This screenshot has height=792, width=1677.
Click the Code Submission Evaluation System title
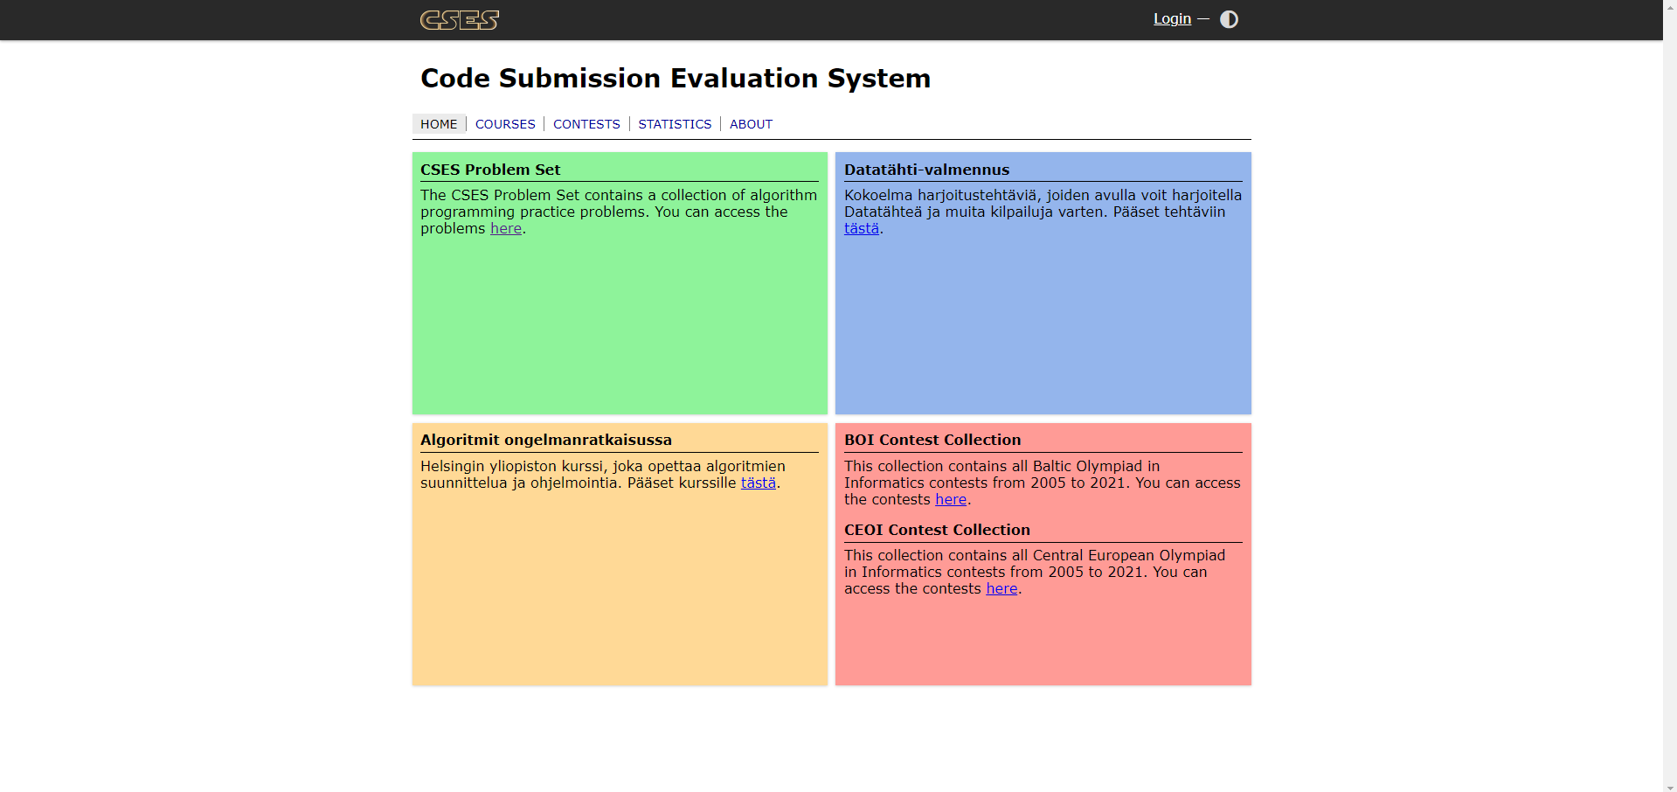[x=675, y=79]
